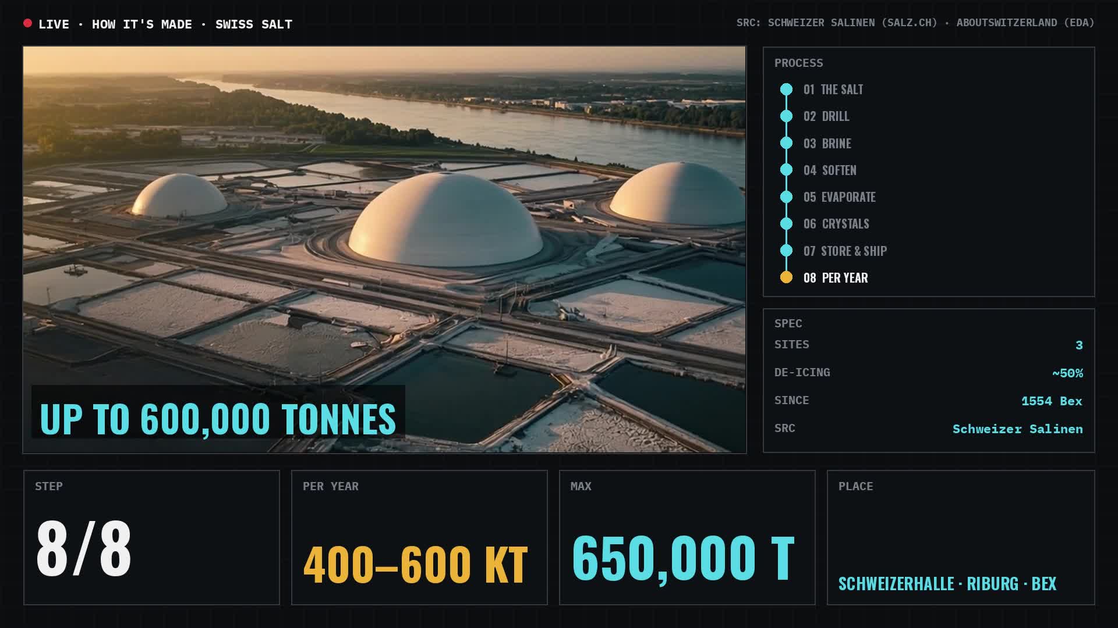The width and height of the screenshot is (1118, 628).
Task: Click the yellow 08 Per Year marker
Action: [x=786, y=277]
